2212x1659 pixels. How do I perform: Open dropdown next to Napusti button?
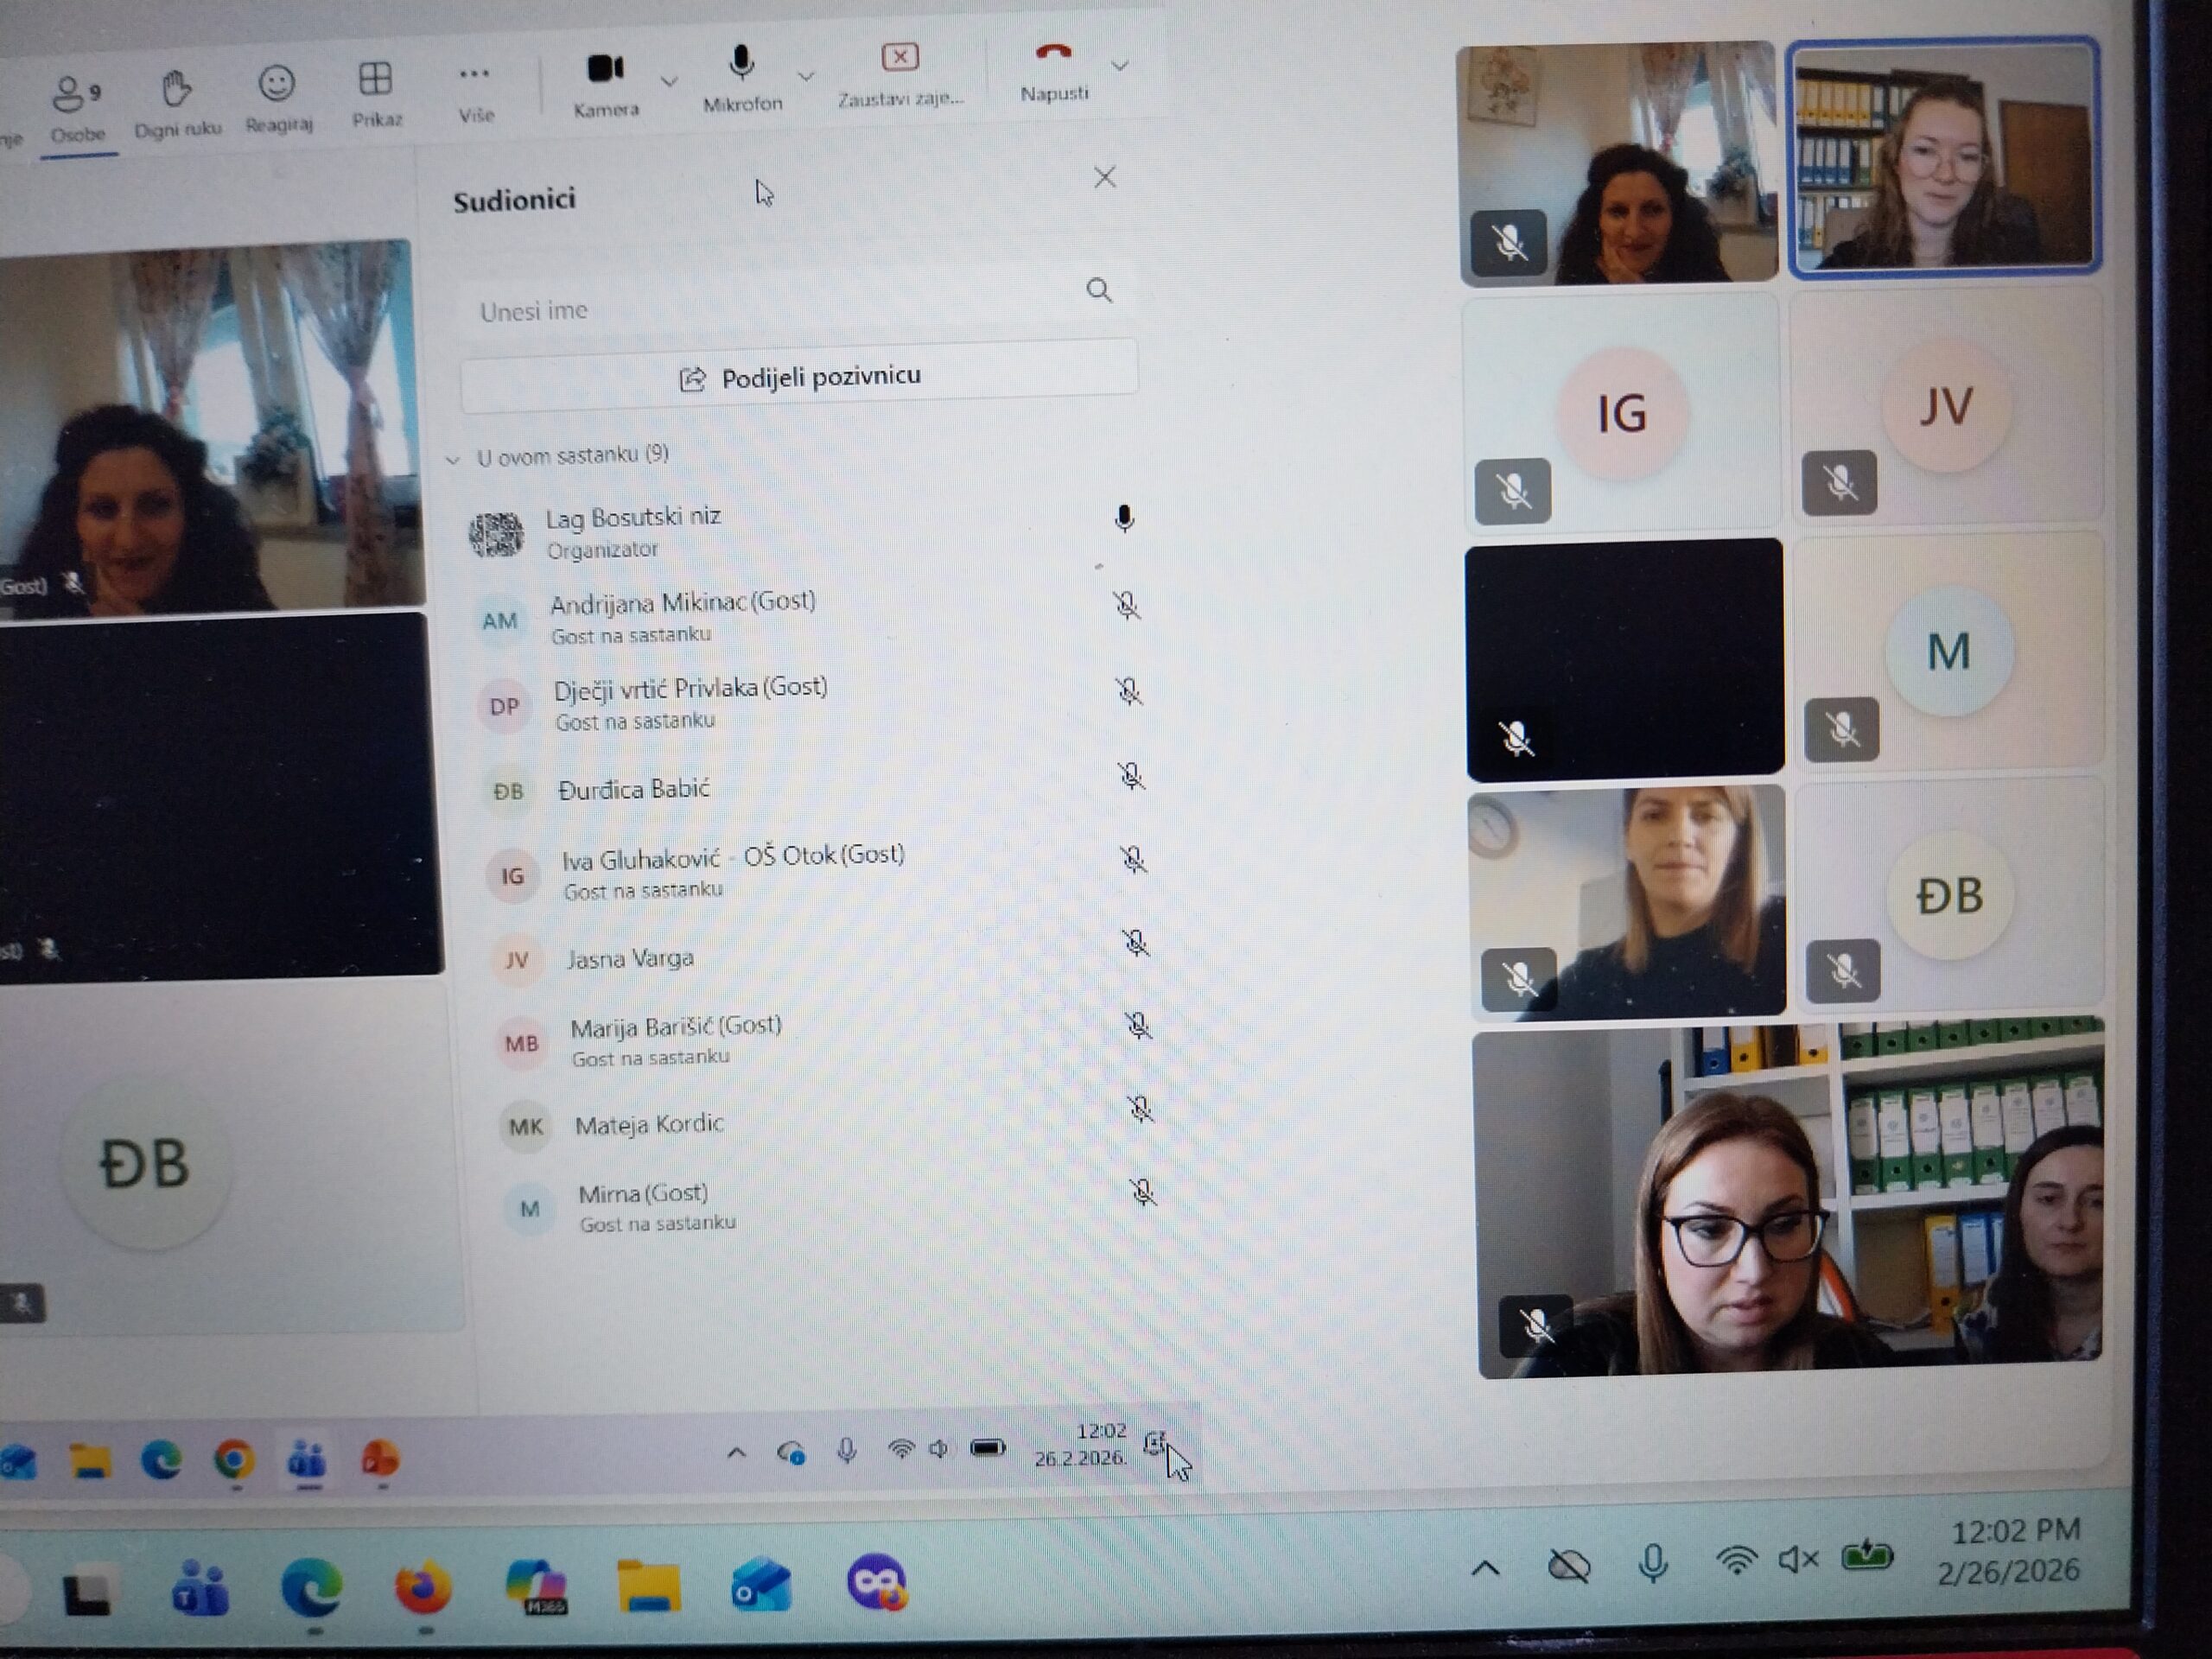coord(1120,66)
